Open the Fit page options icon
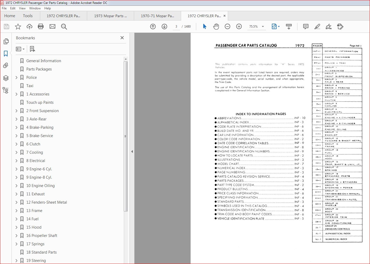 point(276,27)
